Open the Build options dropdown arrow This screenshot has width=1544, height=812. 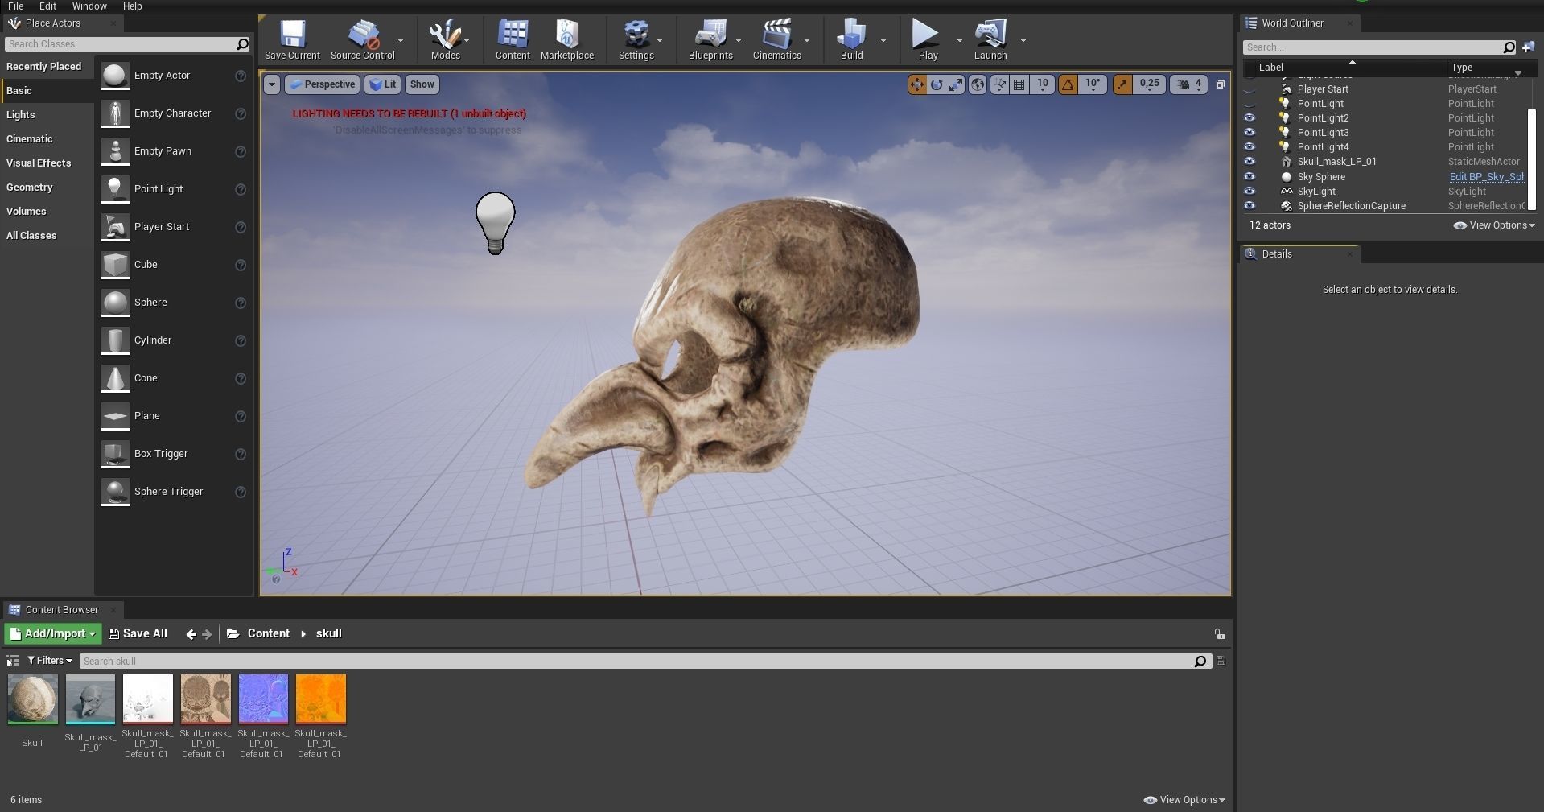point(883,39)
